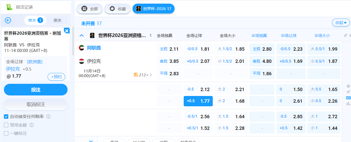351x142 pixels.
Task: Expand the arrow next to 212+
Action: tap(151, 75)
